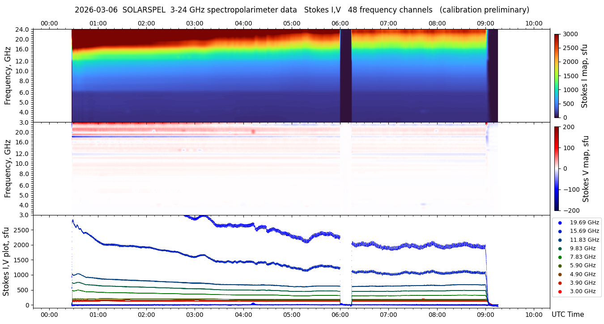Image resolution: width=604 pixels, height=324 pixels.
Task: Click the 03:00 tick label on top axis
Action: pyautogui.click(x=195, y=23)
